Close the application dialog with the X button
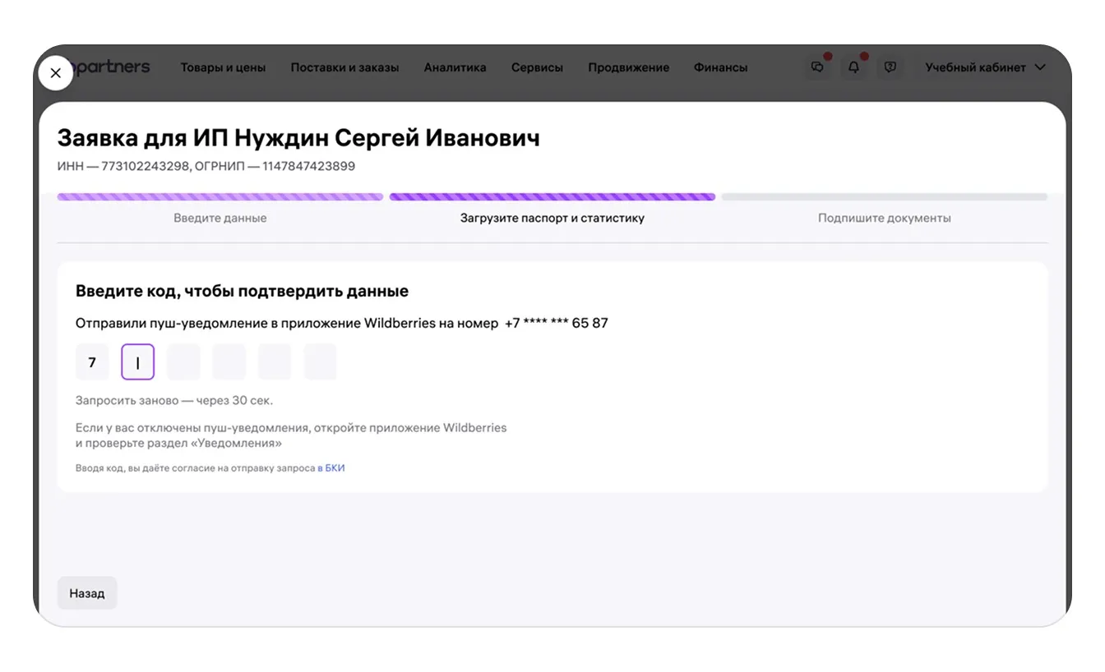 (55, 73)
